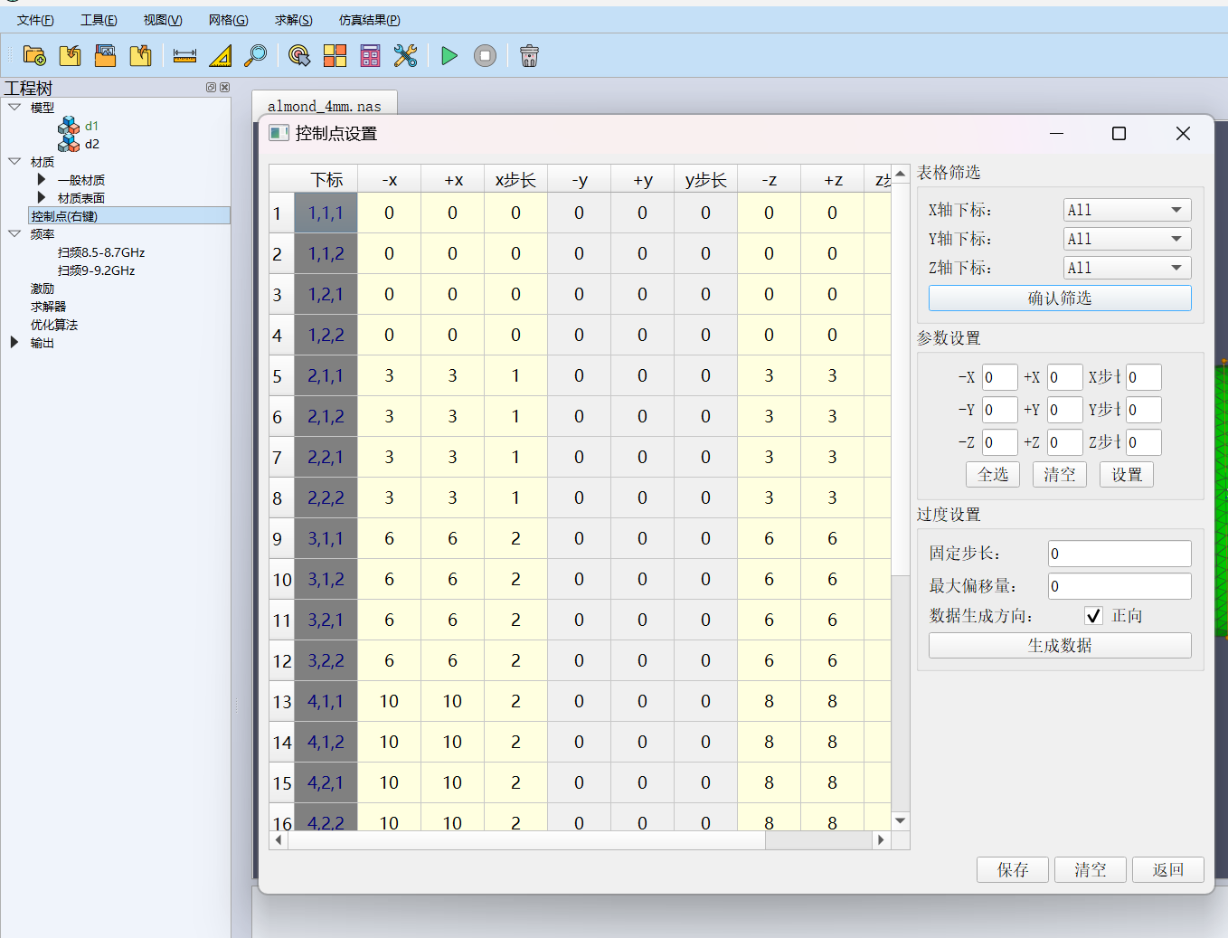Click the four colored squares icon
Image resolution: width=1228 pixels, height=938 pixels.
(335, 56)
